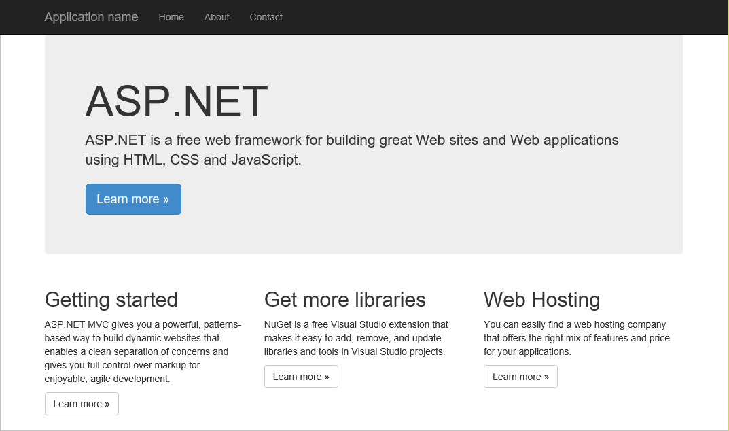The image size is (729, 431).
Task: Go to the About page
Action: (x=217, y=17)
